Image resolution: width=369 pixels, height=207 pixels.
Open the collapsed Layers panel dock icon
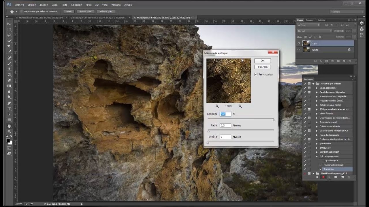(362, 23)
